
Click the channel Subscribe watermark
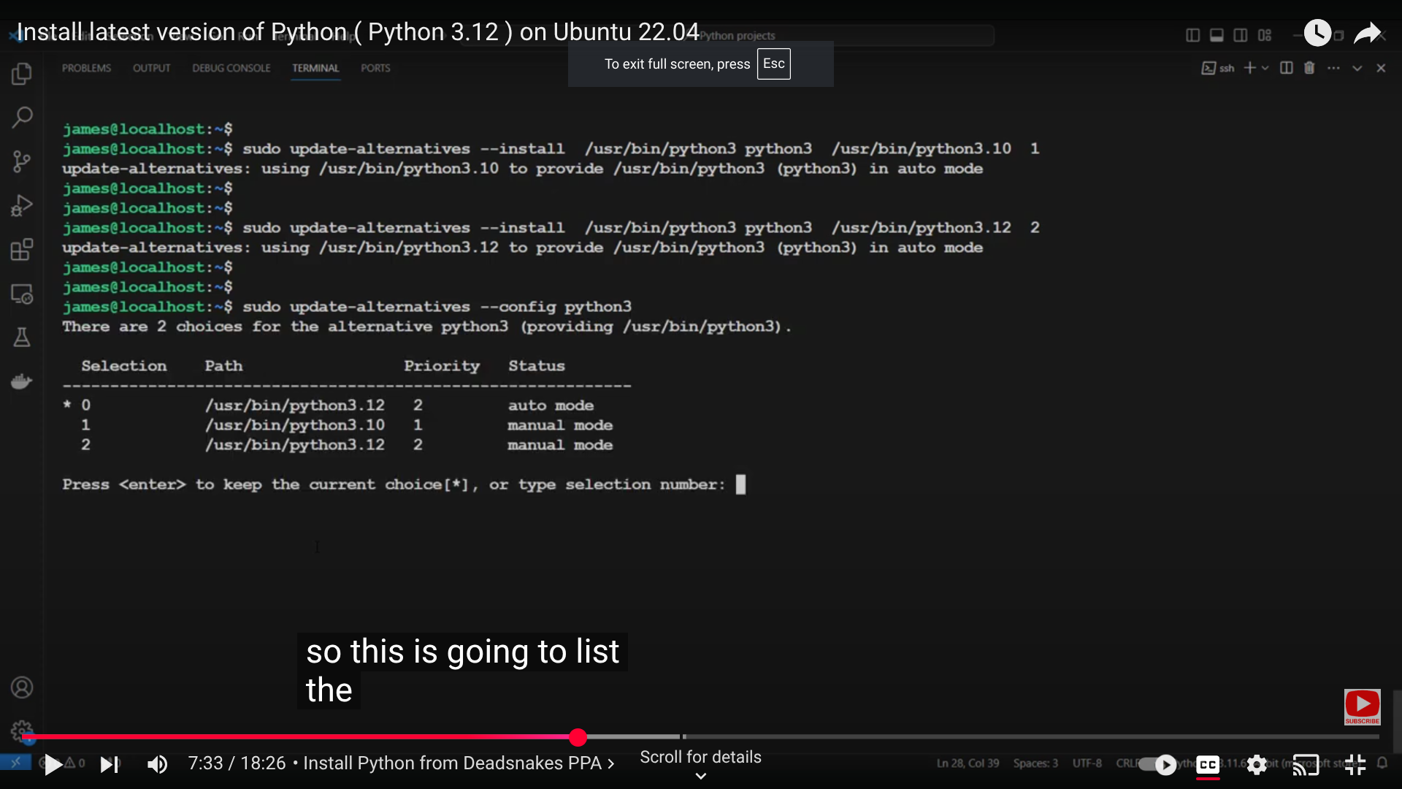point(1362,707)
